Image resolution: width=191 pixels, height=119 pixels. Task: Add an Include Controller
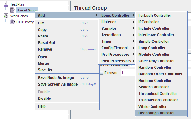[x=161, y=29]
